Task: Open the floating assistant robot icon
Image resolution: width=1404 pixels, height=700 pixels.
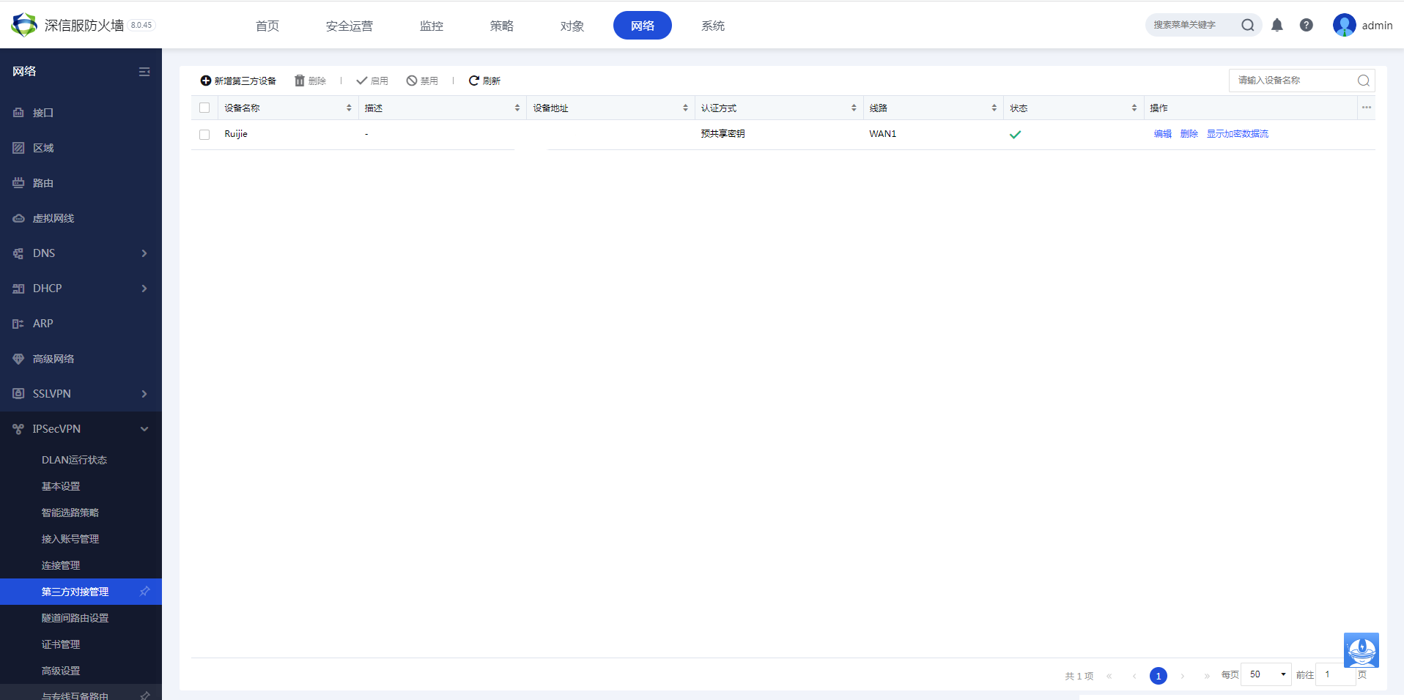Action: (1361, 650)
